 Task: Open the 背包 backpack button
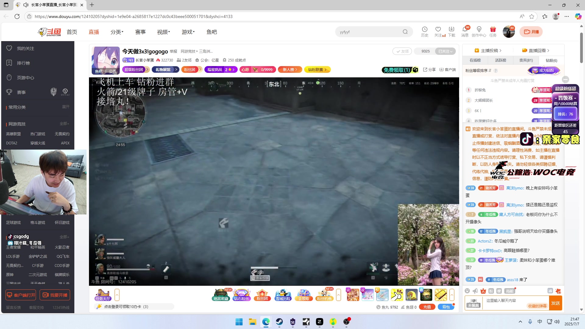tap(446, 307)
